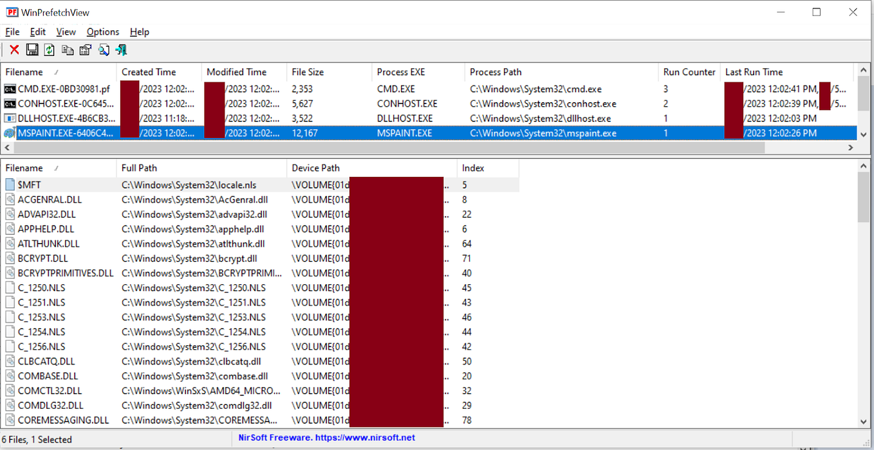Open the View menu
The image size is (874, 450).
[x=66, y=32]
